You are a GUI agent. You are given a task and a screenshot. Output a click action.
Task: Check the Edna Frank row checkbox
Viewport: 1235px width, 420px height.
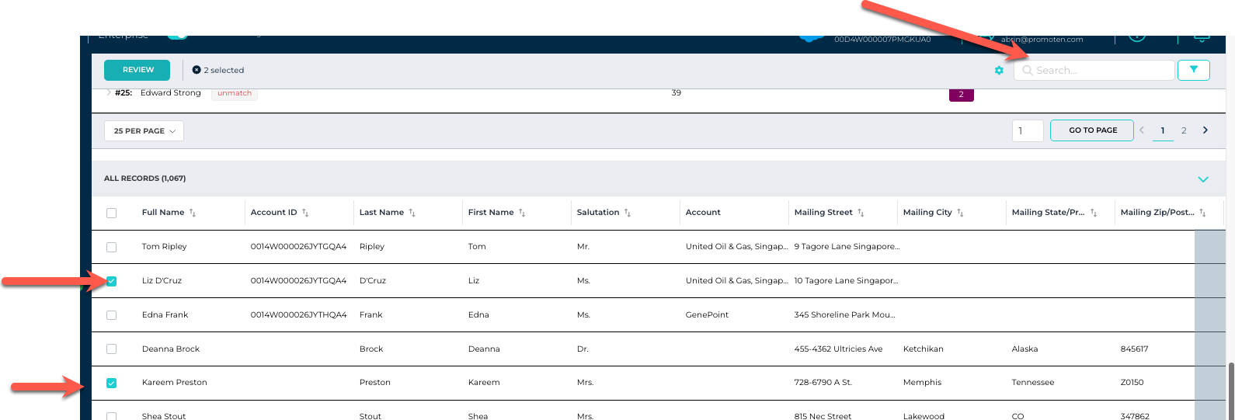coord(111,315)
